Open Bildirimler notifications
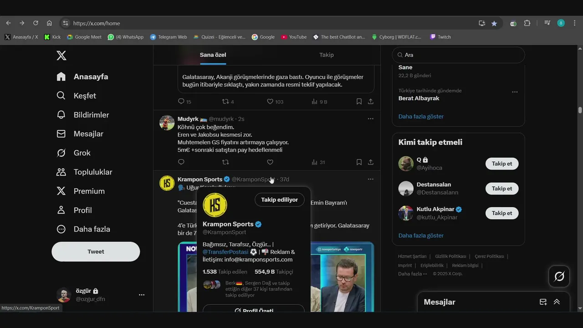The width and height of the screenshot is (583, 328). (82, 115)
